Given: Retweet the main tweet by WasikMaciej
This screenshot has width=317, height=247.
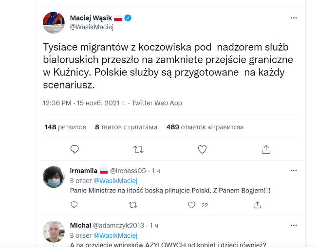Looking at the screenshot, I should coord(138,149).
